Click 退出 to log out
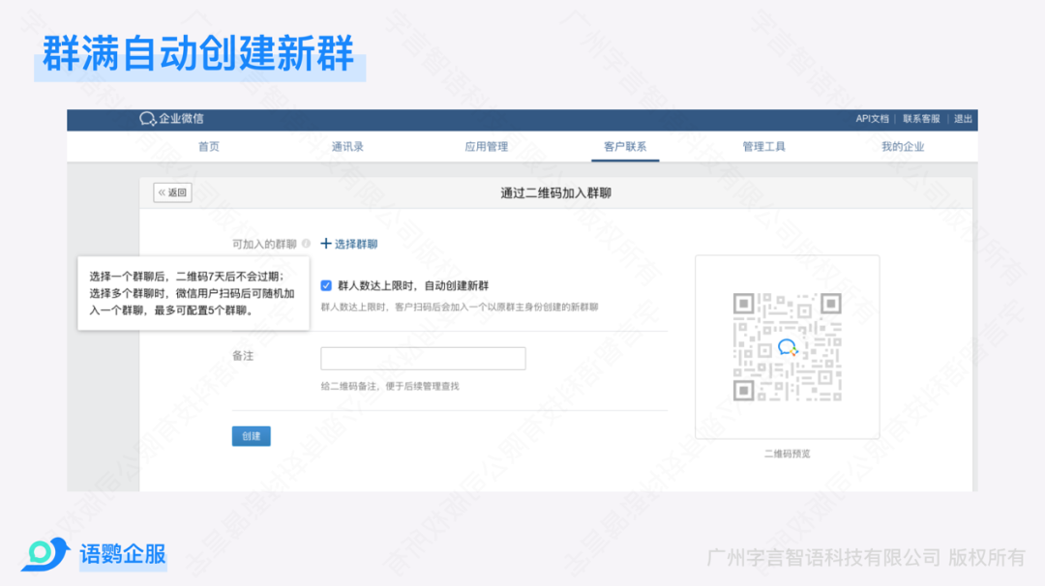Screen dimensions: 1045x586 click(x=963, y=119)
